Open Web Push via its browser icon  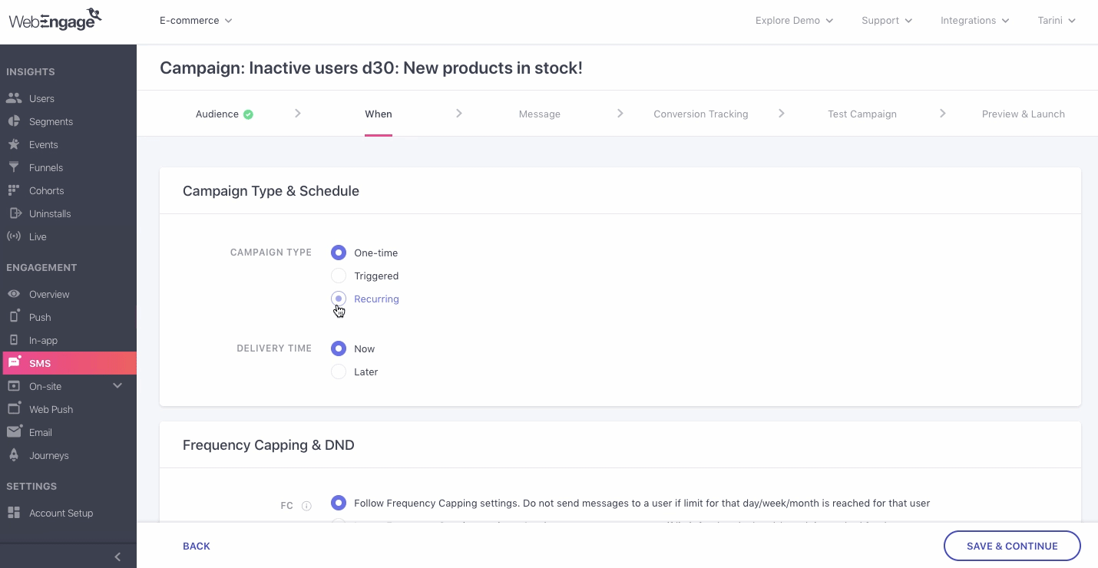14,408
